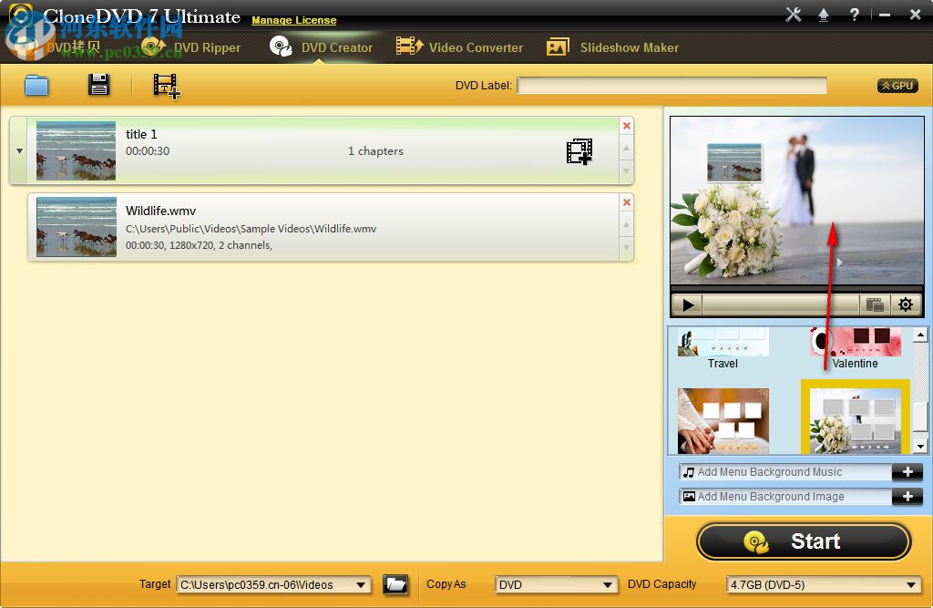Click the play arrow in menu preview scene
This screenshot has width=933, height=608.
[x=839, y=262]
